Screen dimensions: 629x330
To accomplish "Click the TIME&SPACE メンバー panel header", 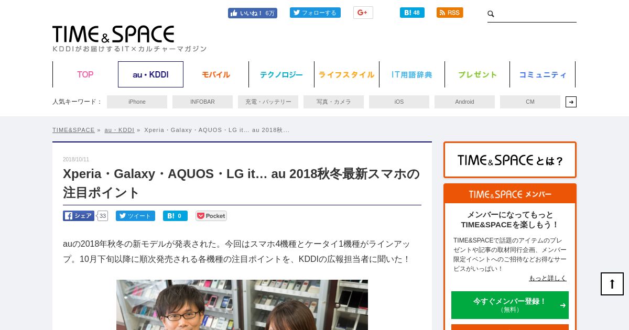I will [510, 194].
